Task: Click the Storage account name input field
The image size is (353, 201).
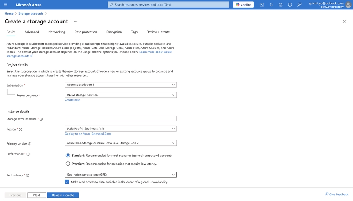Action: click(x=121, y=118)
